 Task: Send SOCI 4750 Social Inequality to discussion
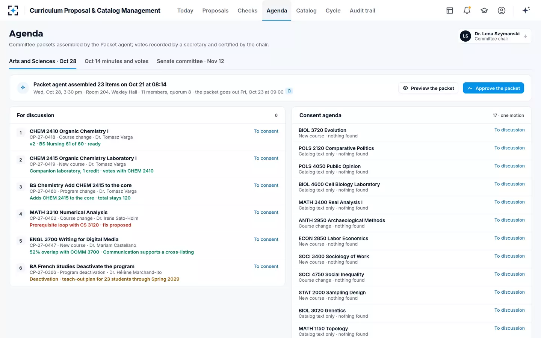click(509, 274)
